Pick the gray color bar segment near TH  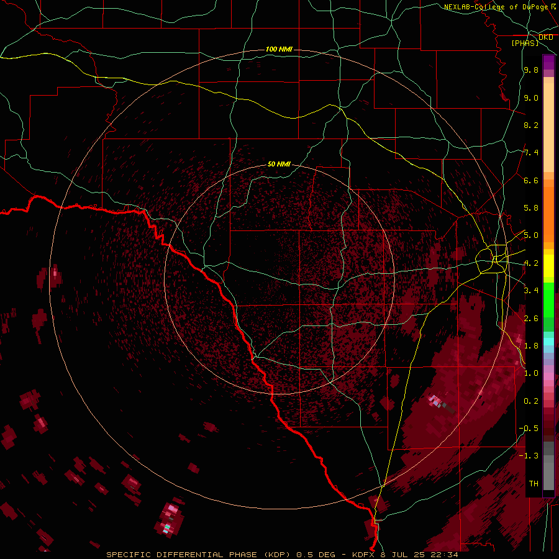tap(548, 476)
